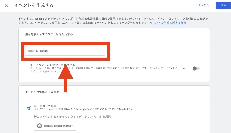
Task: Focus the click_cv_button event name field
Action: pyautogui.click(x=65, y=51)
